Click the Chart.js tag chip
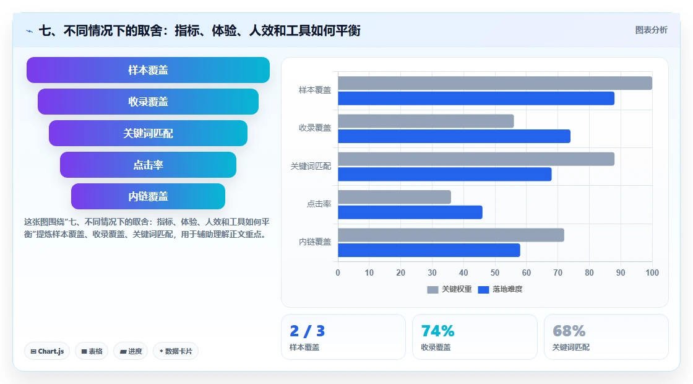693x384 pixels. [x=47, y=351]
